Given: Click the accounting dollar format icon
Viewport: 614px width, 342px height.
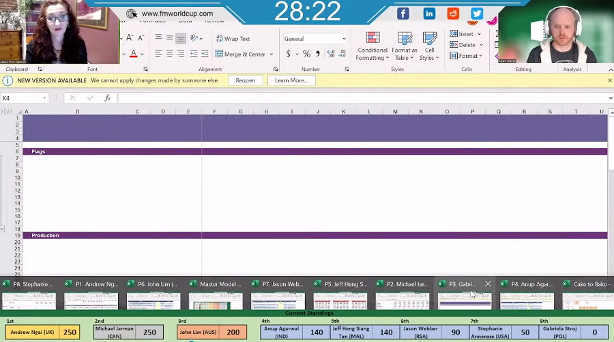Looking at the screenshot, I should click(x=289, y=54).
